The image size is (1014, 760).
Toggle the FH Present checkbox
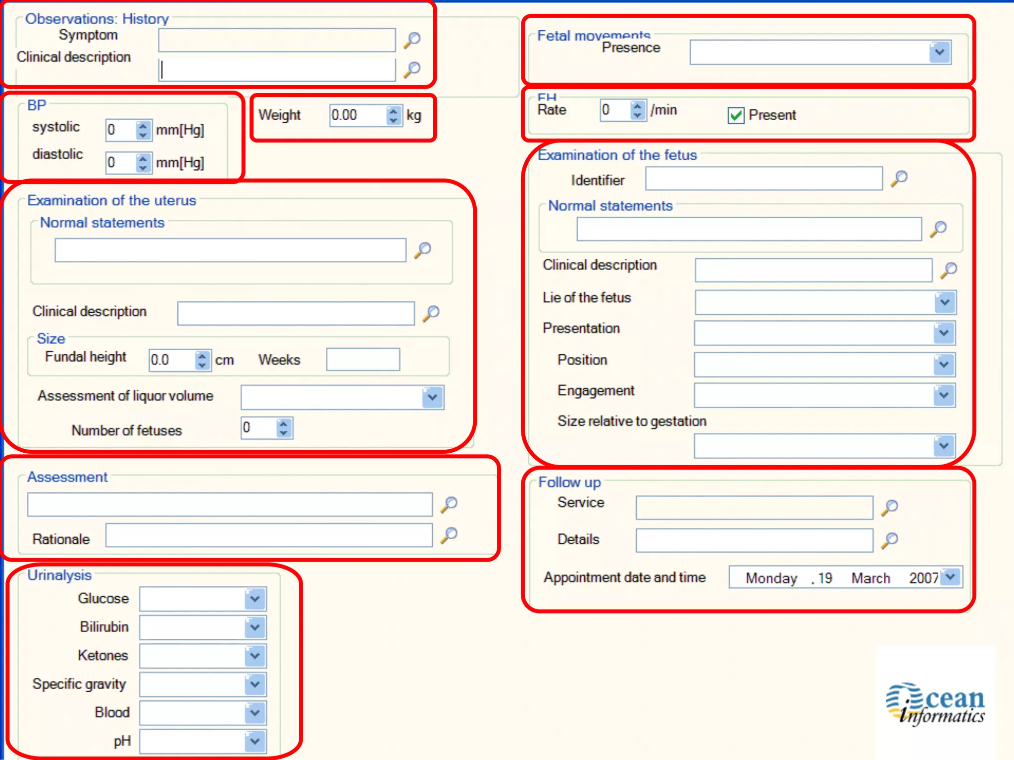click(736, 115)
